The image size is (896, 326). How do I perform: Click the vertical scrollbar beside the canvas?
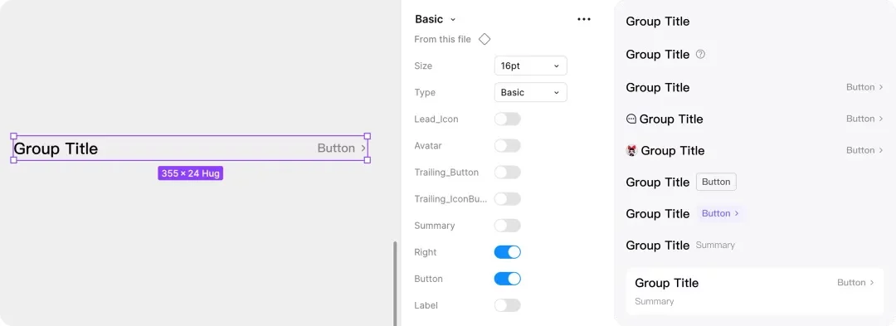tap(395, 283)
